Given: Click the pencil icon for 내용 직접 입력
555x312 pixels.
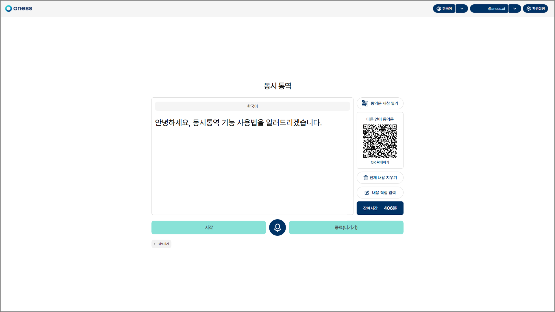Looking at the screenshot, I should [x=367, y=193].
